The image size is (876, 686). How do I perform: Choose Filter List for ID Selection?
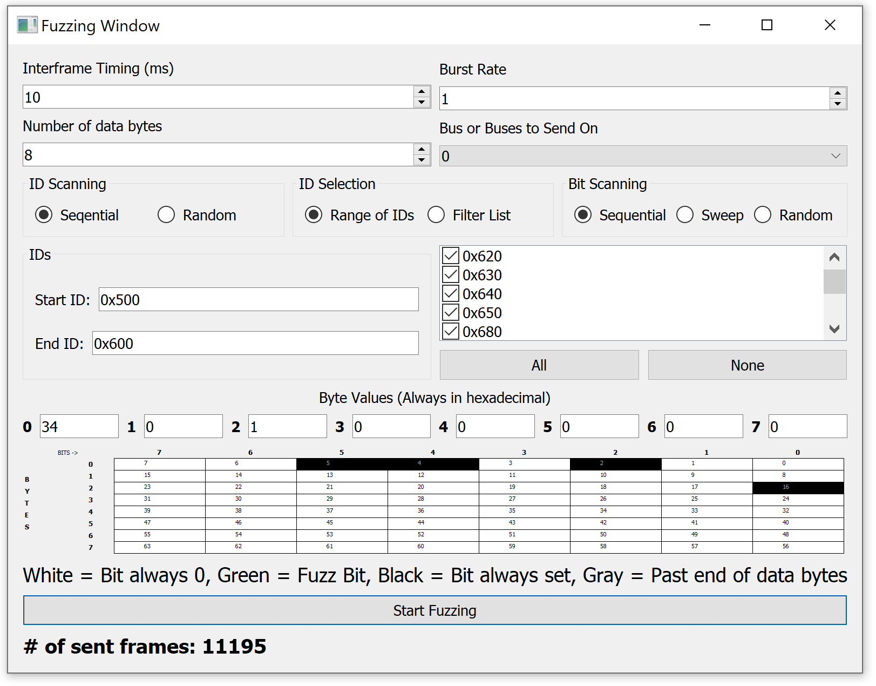coord(436,215)
